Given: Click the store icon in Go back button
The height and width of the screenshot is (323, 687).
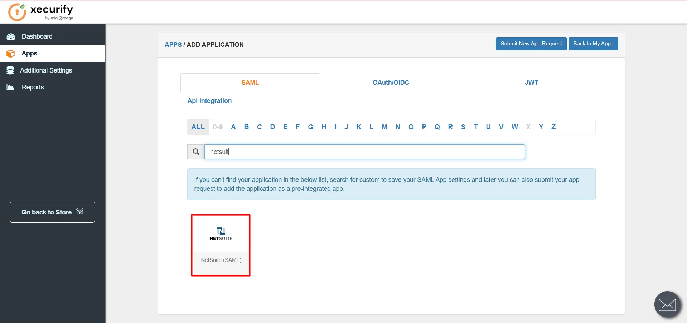Looking at the screenshot, I should pos(80,211).
